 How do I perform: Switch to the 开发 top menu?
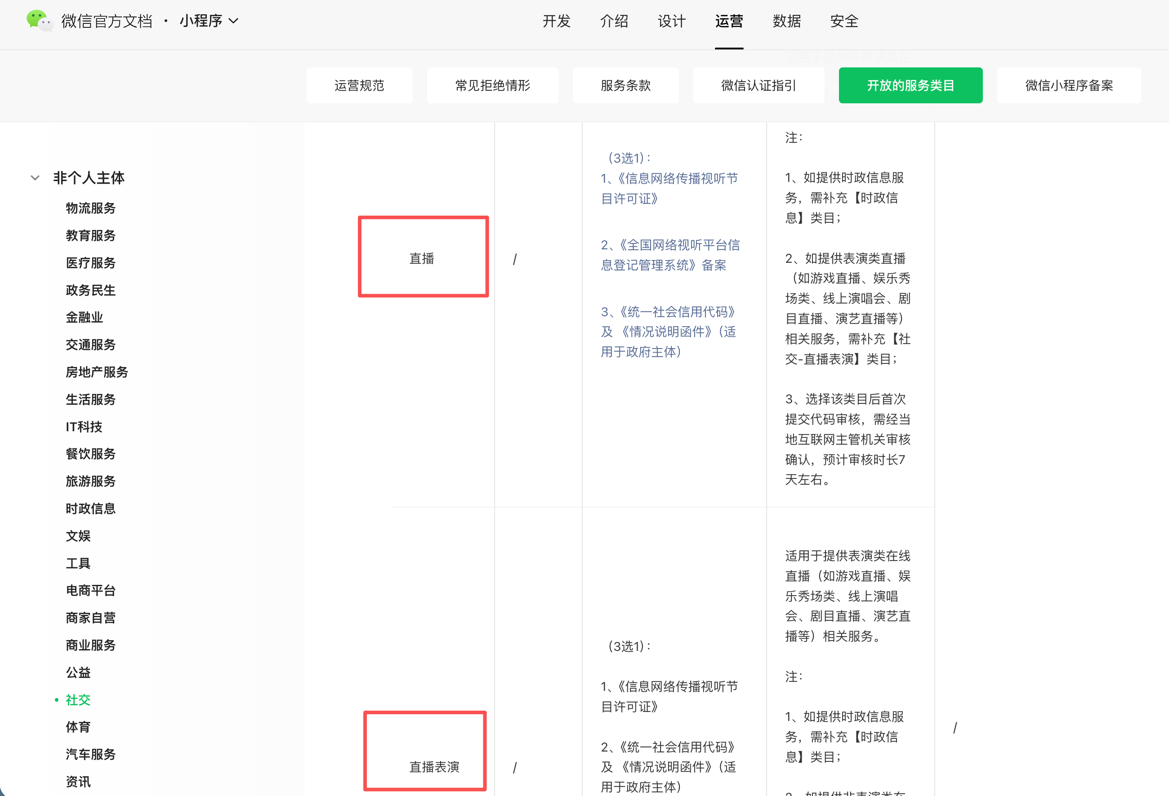pyautogui.click(x=556, y=21)
